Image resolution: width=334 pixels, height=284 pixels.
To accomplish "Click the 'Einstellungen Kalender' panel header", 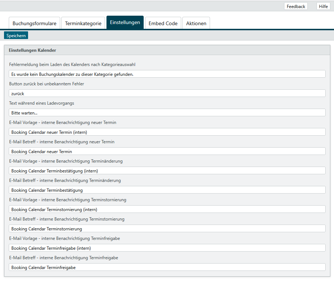I will point(167,50).
